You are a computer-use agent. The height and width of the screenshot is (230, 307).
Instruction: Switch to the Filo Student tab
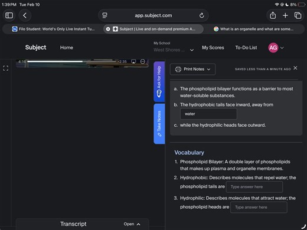(x=53, y=29)
